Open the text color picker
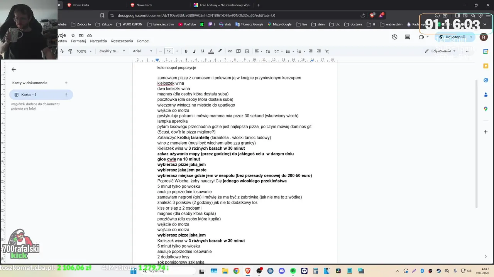The image size is (494, 277). [211, 51]
